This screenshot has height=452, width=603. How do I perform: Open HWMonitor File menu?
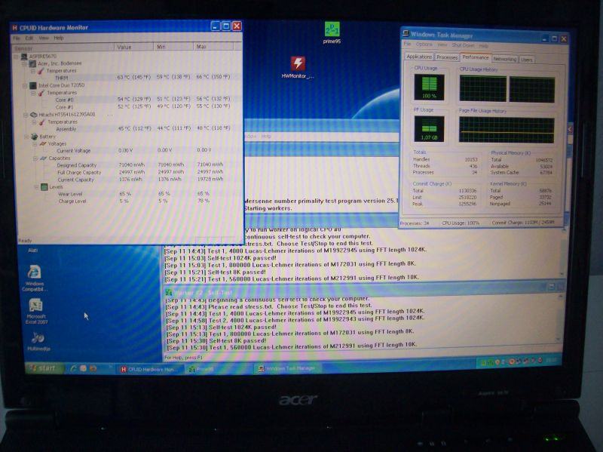coord(17,38)
